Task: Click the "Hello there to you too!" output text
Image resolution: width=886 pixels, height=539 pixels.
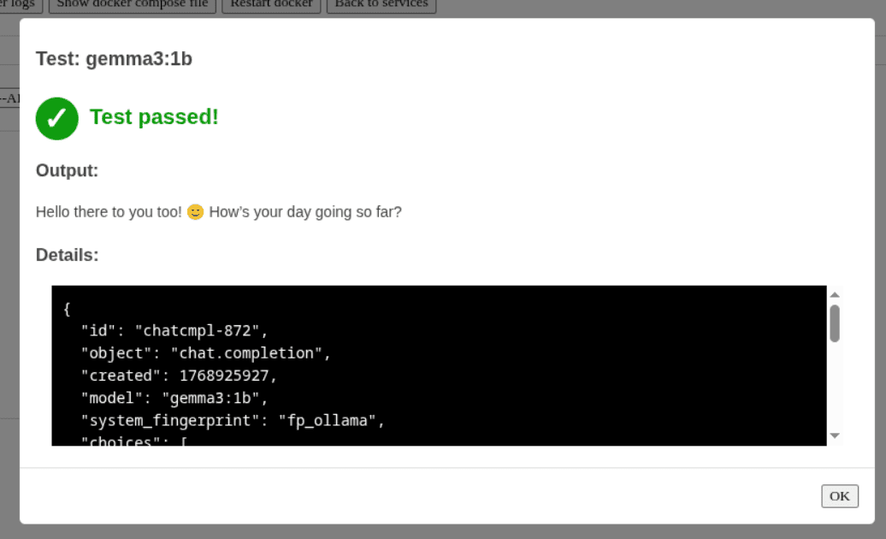Action: [109, 211]
